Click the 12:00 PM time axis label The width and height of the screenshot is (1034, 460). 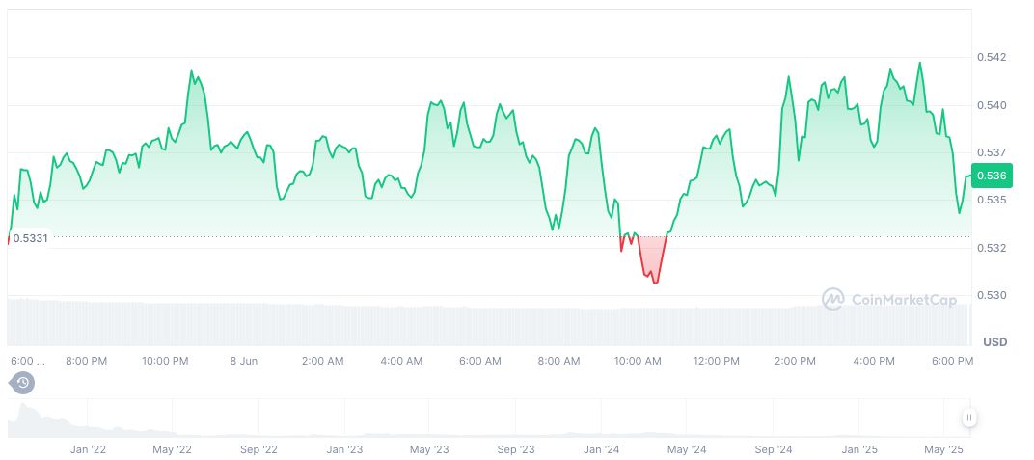tap(716, 361)
